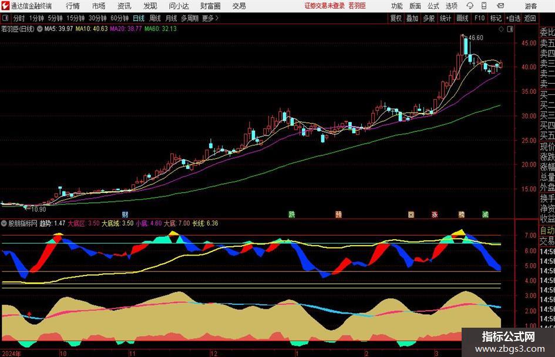Open the F10 company info button
The height and width of the screenshot is (357, 555).
(x=479, y=18)
